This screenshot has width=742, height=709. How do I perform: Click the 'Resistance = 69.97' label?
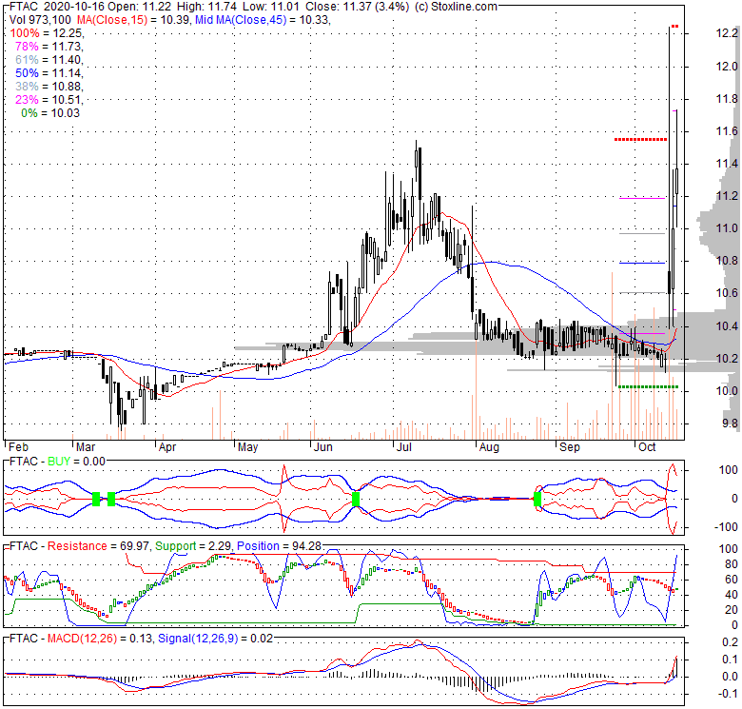click(98, 546)
